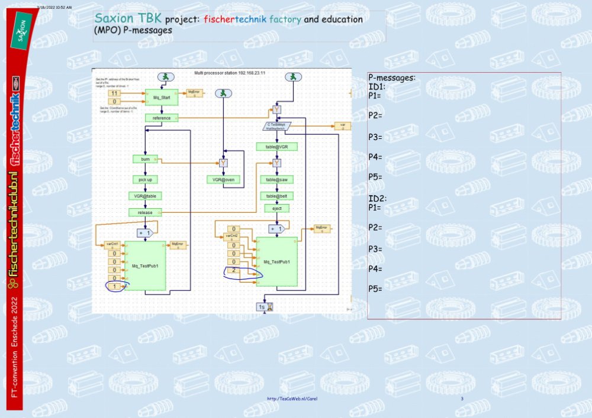Click the 'FT-convention Enschede 2022' sidebar text

14,347
